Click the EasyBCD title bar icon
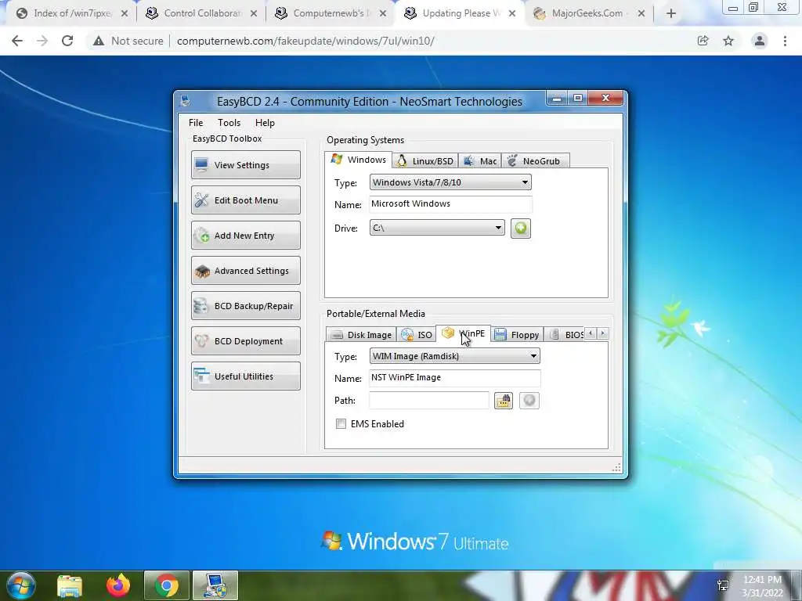 186,101
